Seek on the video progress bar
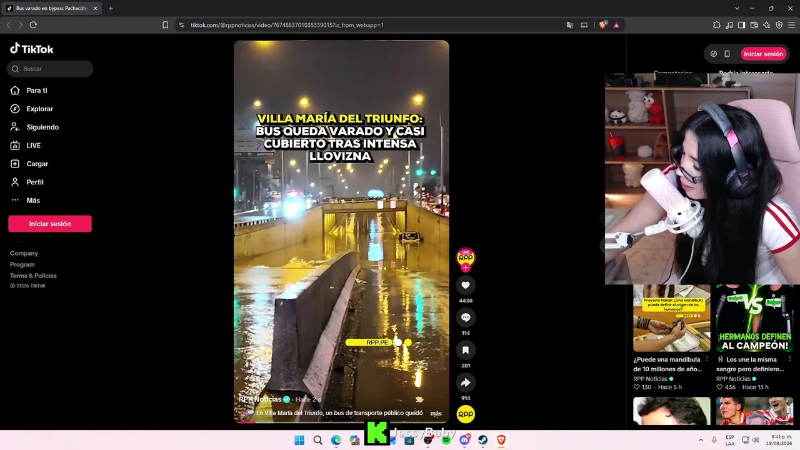Screen dimensions: 800x450 click(341, 422)
